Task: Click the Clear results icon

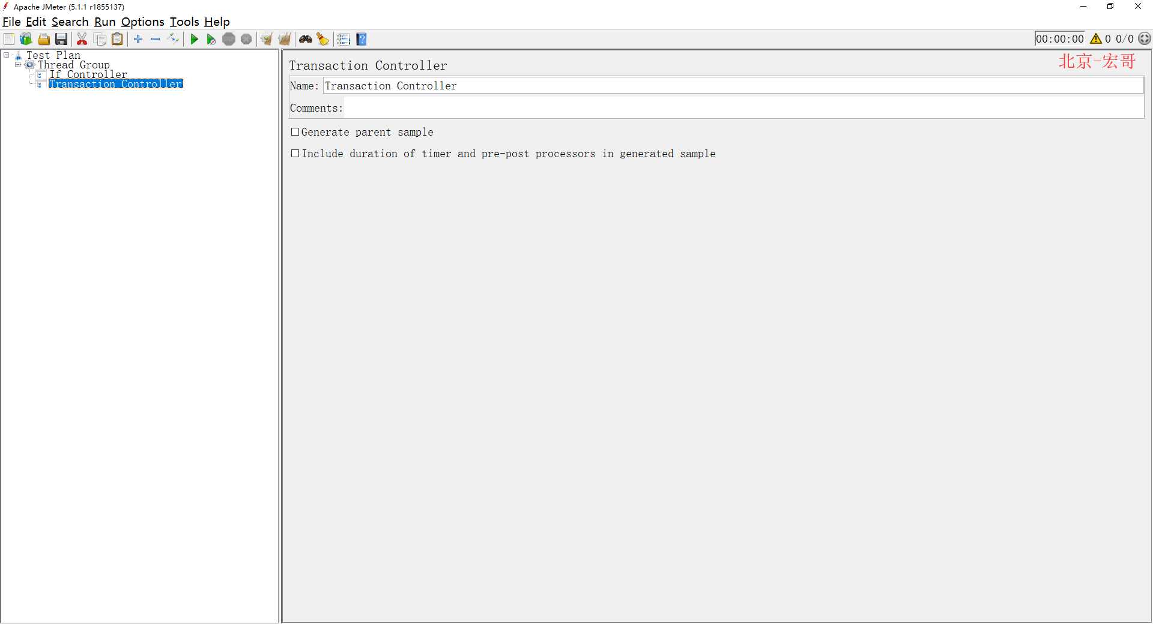Action: point(267,39)
